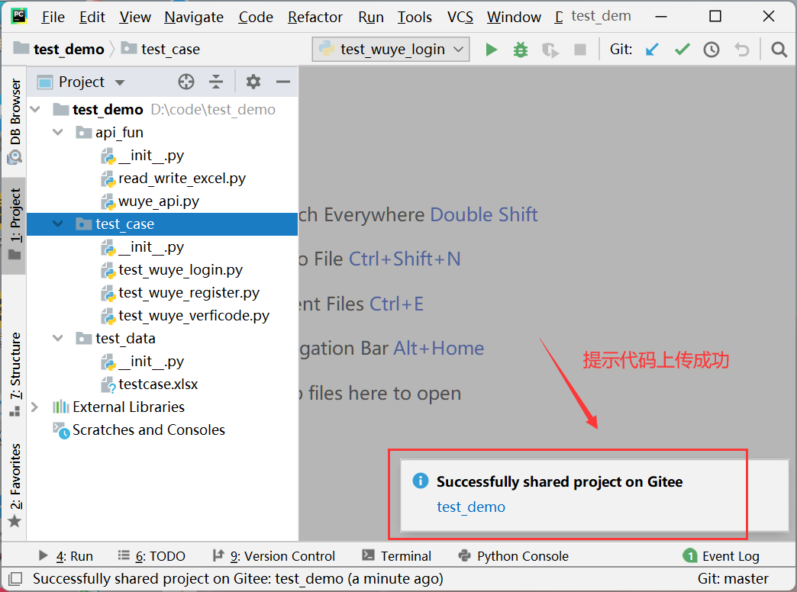This screenshot has width=797, height=592.
Task: Hide the Project panel with minus icon
Action: click(283, 82)
